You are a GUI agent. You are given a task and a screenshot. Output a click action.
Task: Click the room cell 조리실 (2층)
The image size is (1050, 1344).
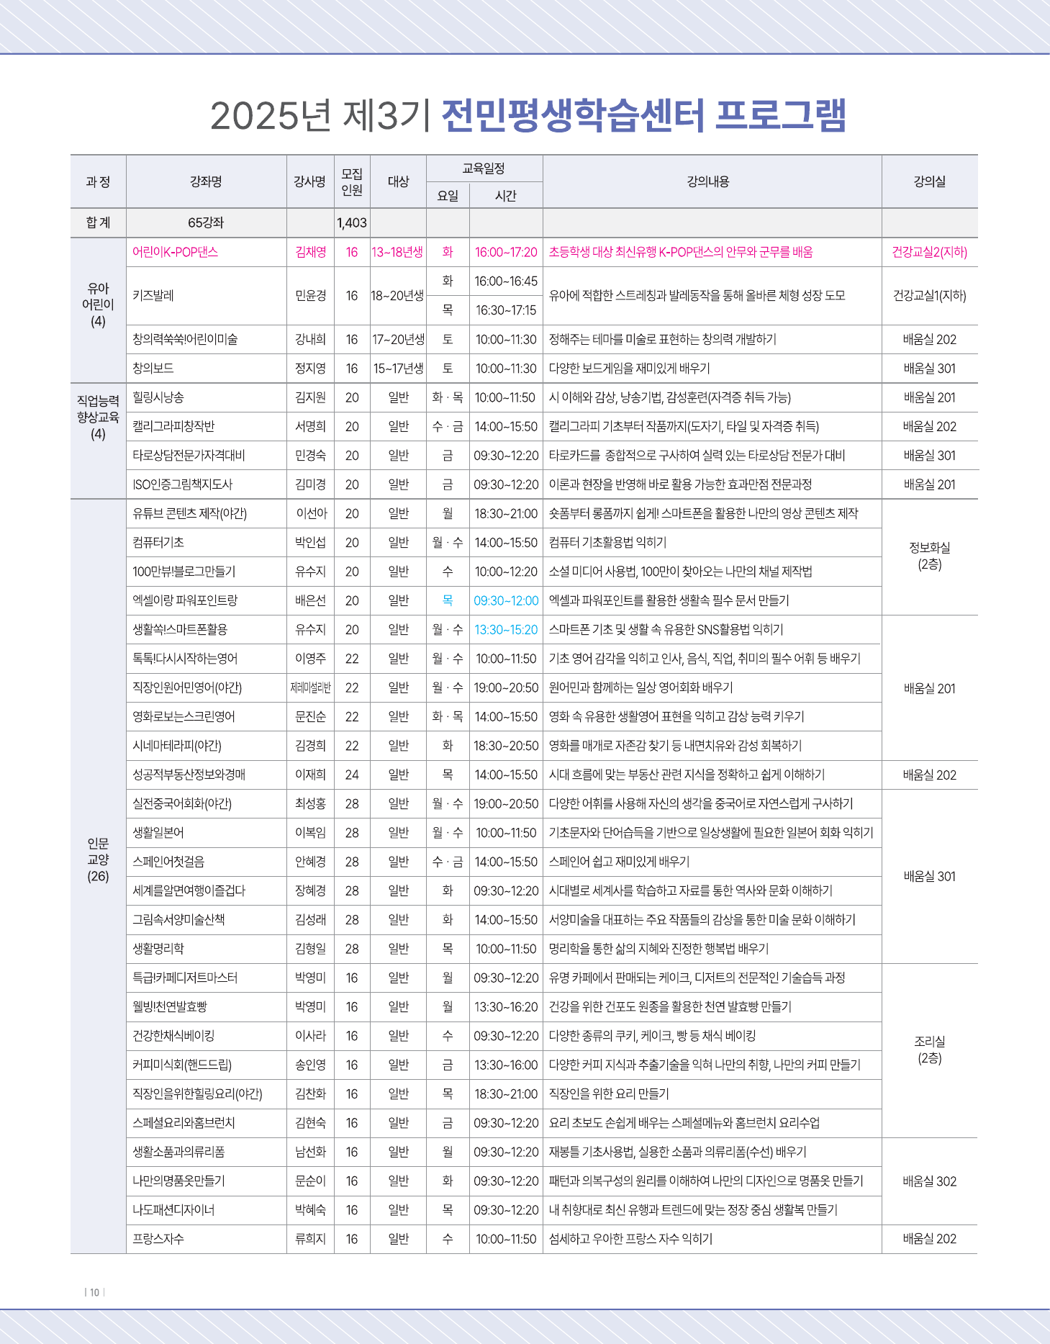[x=929, y=1050]
